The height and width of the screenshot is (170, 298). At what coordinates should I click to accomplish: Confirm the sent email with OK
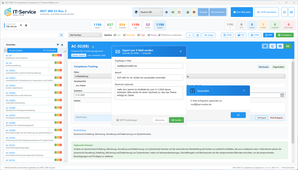click(x=238, y=115)
